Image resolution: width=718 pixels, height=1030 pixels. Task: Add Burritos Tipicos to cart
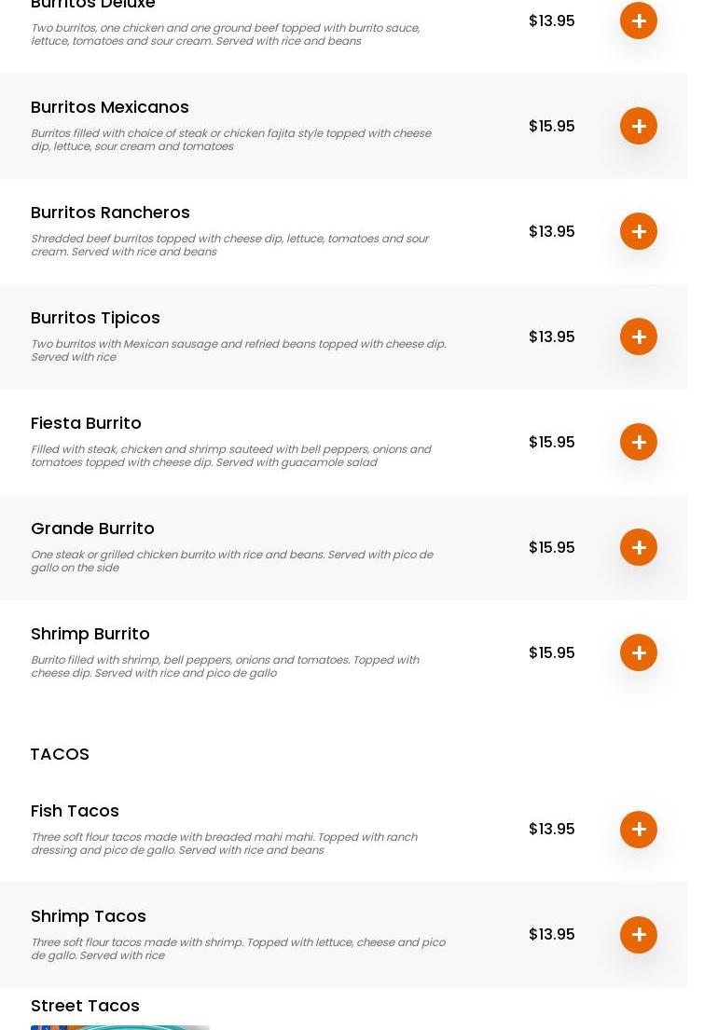tap(639, 336)
